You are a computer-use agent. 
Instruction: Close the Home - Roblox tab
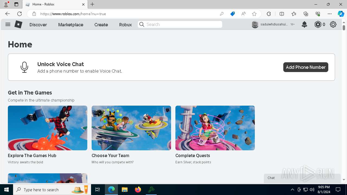(x=83, y=4)
